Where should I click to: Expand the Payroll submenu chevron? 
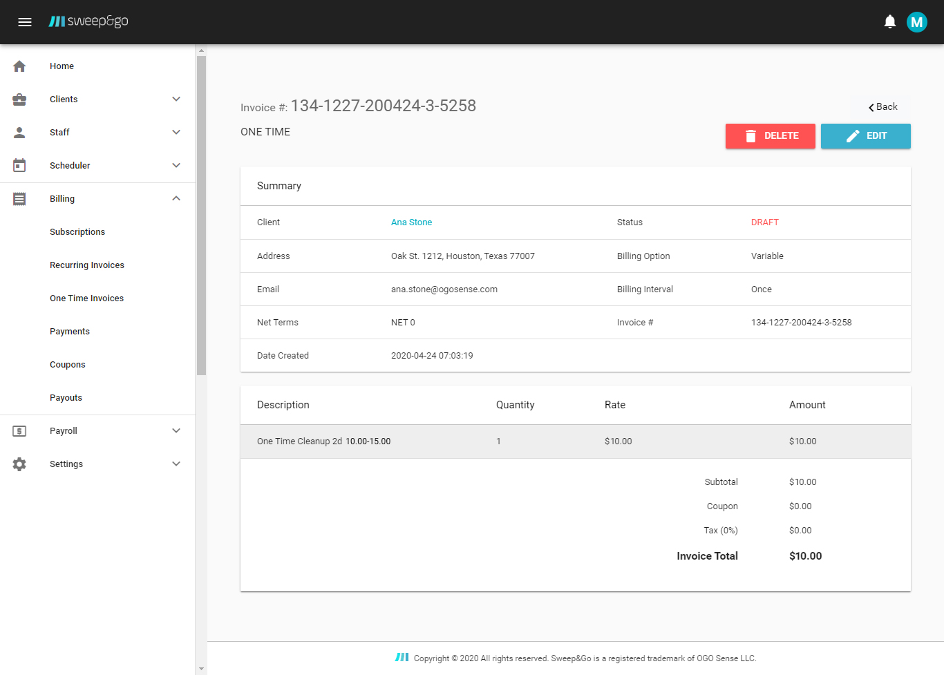click(176, 431)
